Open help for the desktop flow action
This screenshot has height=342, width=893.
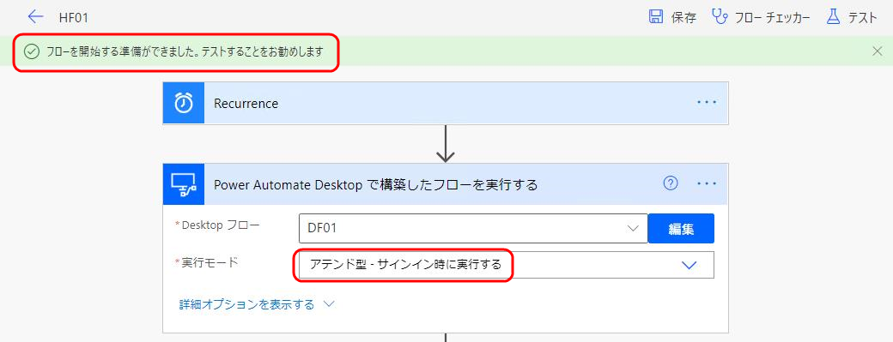pos(671,183)
